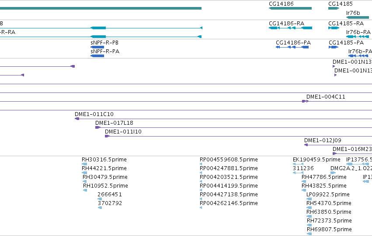372x236 pixels.
Task: Click the sNPF-R-PB blue coding box
Action: 97,47
